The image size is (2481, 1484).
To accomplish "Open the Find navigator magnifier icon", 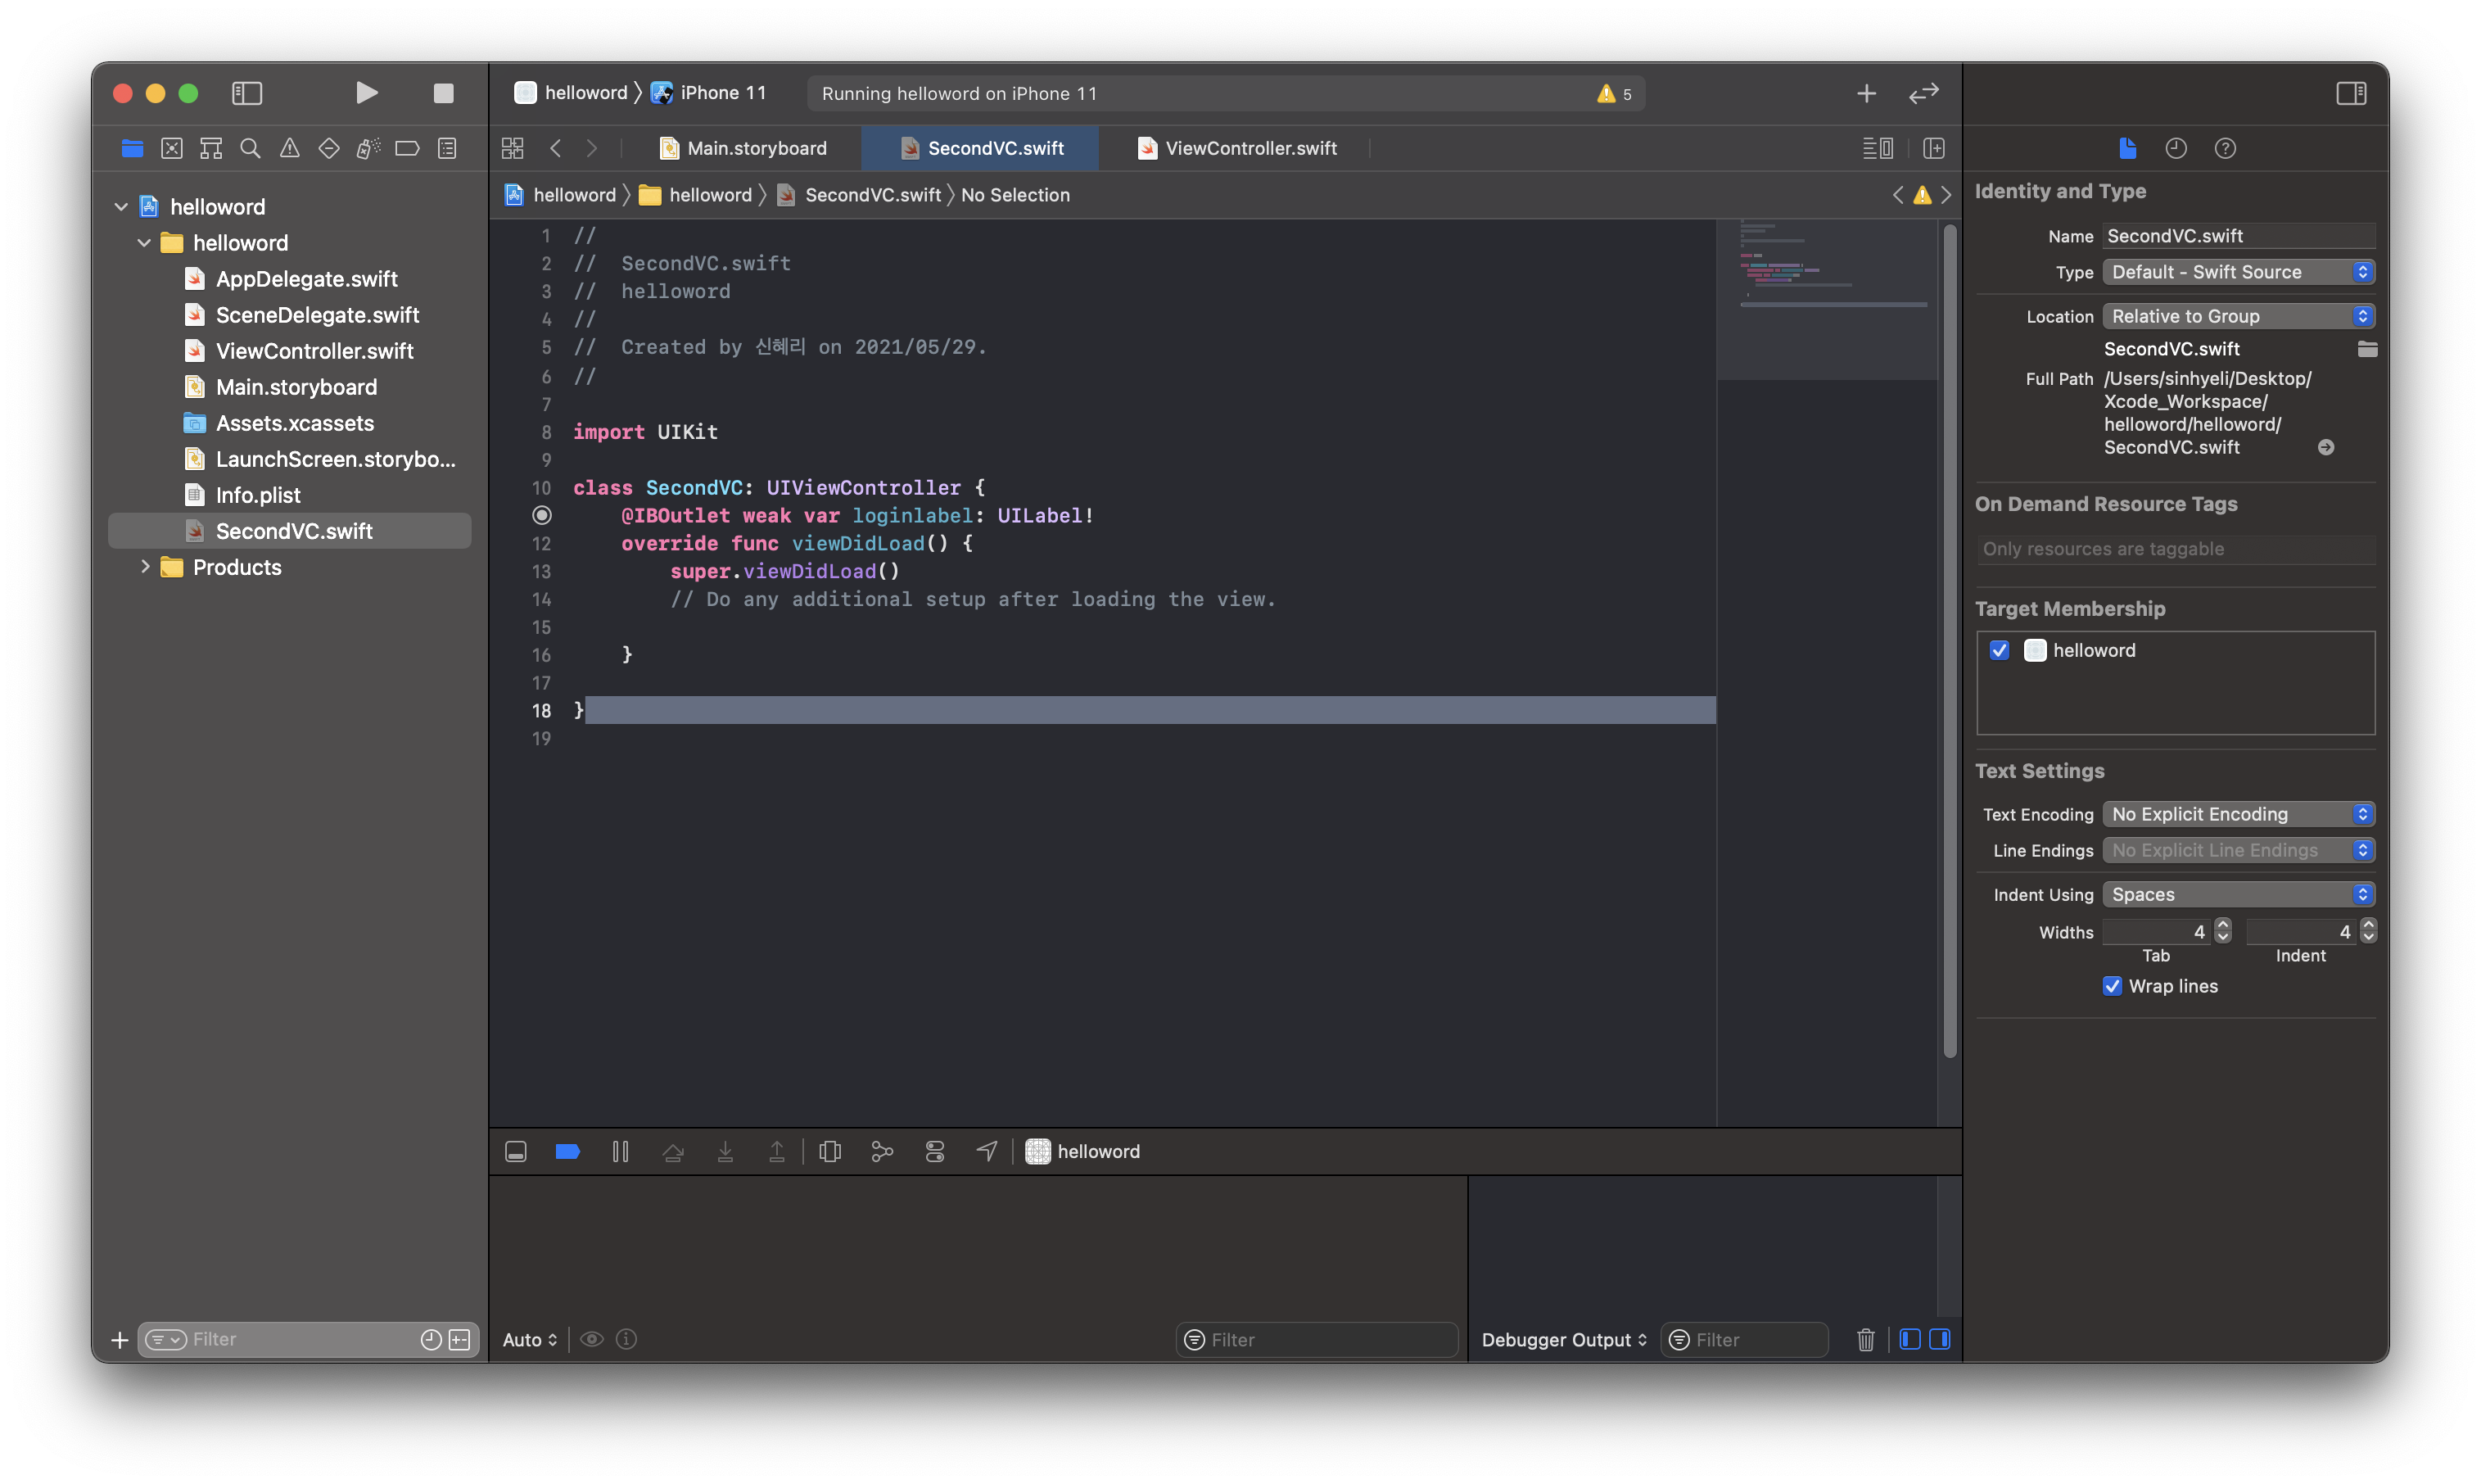I will point(250,148).
